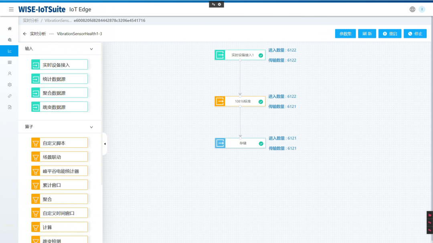Select the 自定义脚本 operator item

pyautogui.click(x=59, y=143)
